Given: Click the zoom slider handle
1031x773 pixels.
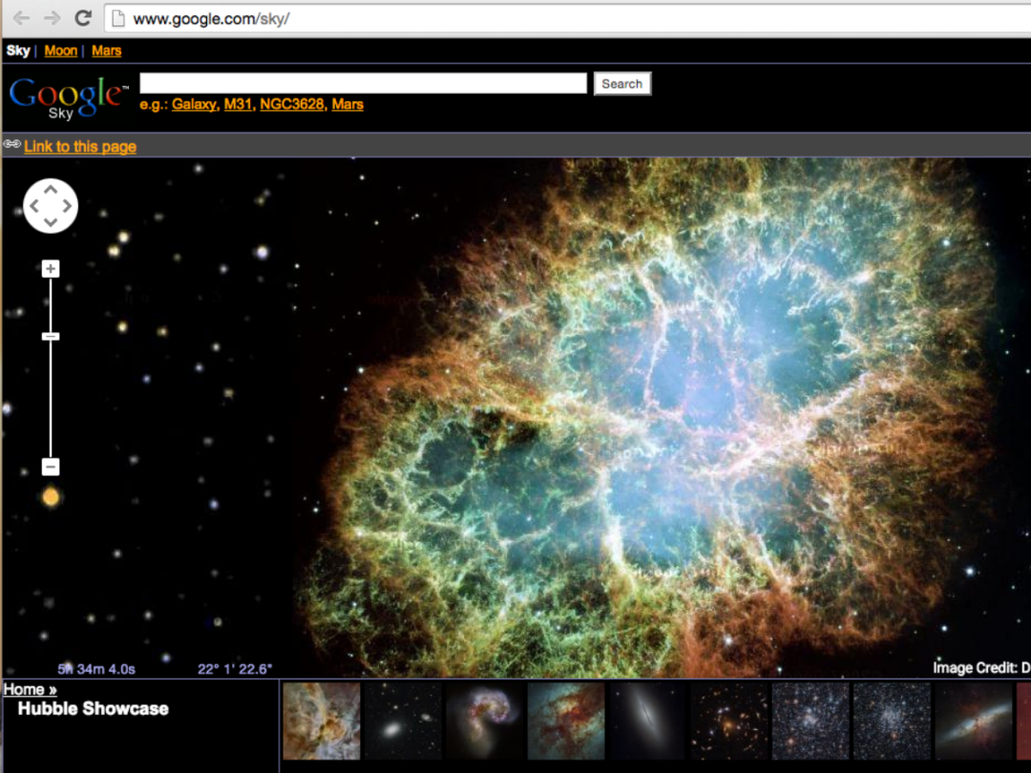Looking at the screenshot, I should coord(51,336).
